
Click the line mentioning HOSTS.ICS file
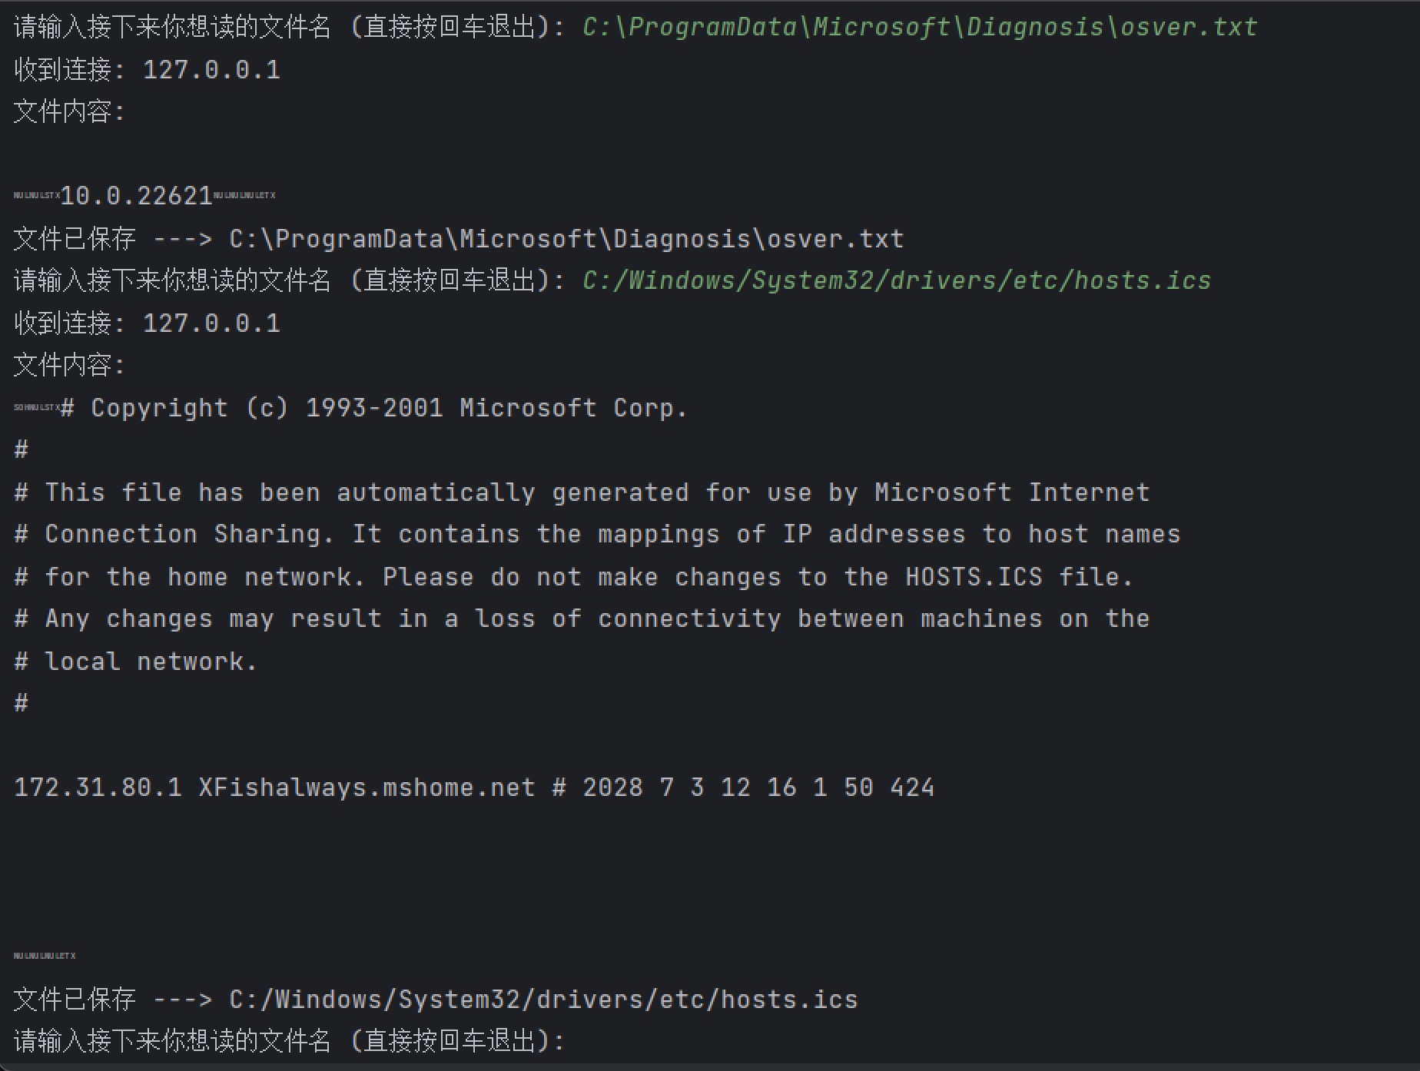[x=574, y=577]
